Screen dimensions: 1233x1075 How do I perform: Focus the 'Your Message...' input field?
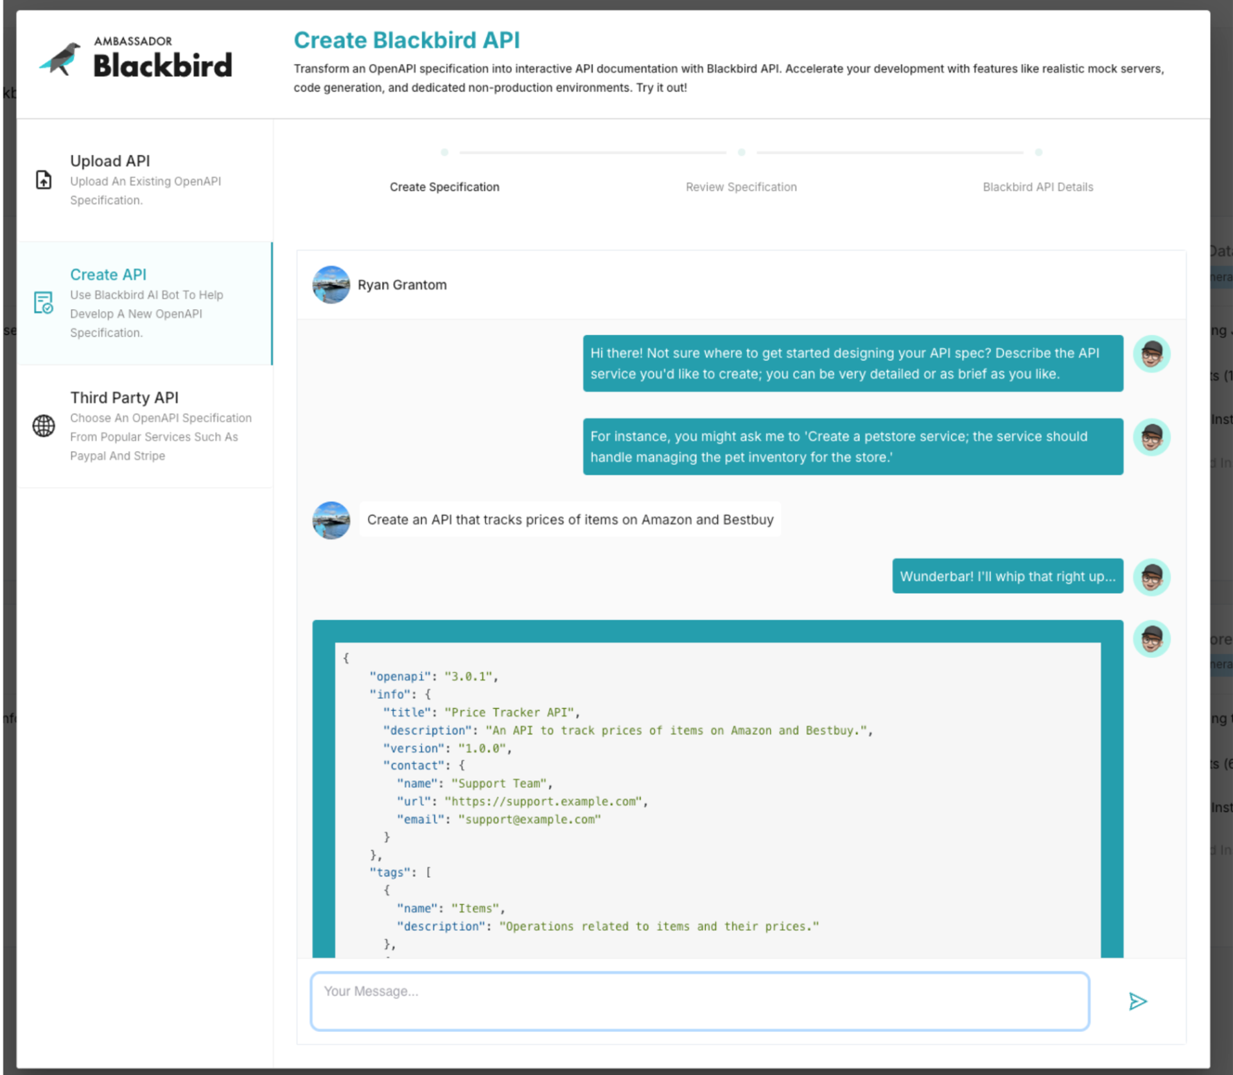700,1001
